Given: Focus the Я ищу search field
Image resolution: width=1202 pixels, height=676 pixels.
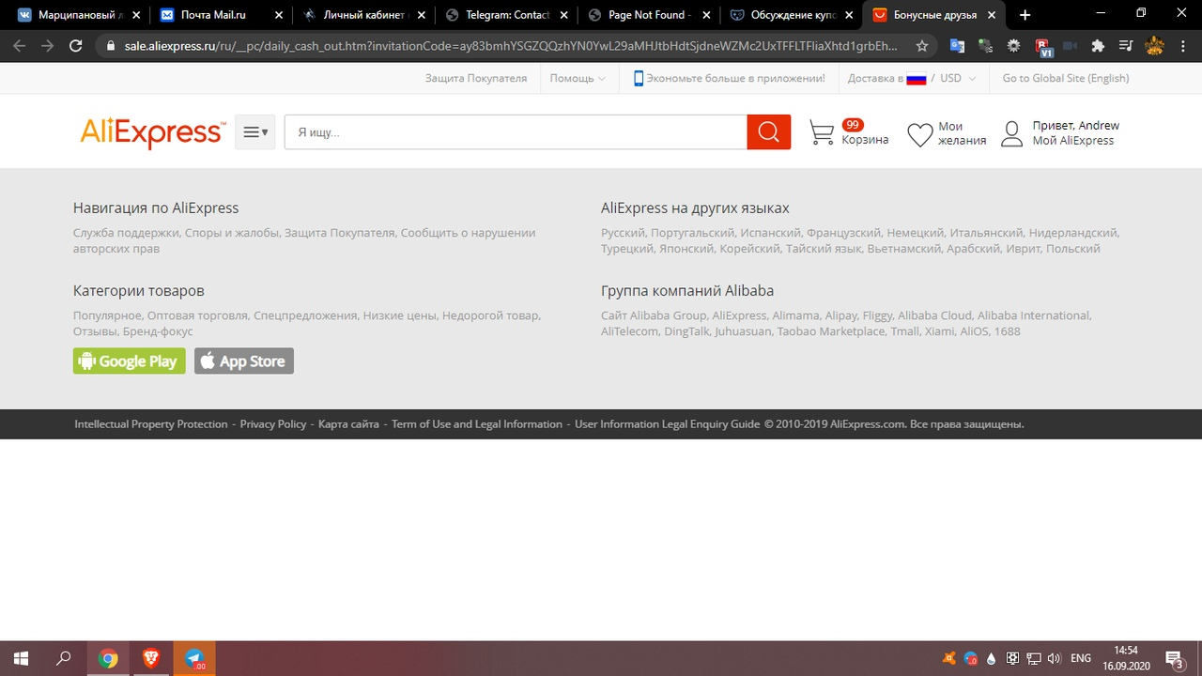Looking at the screenshot, I should pyautogui.click(x=516, y=132).
